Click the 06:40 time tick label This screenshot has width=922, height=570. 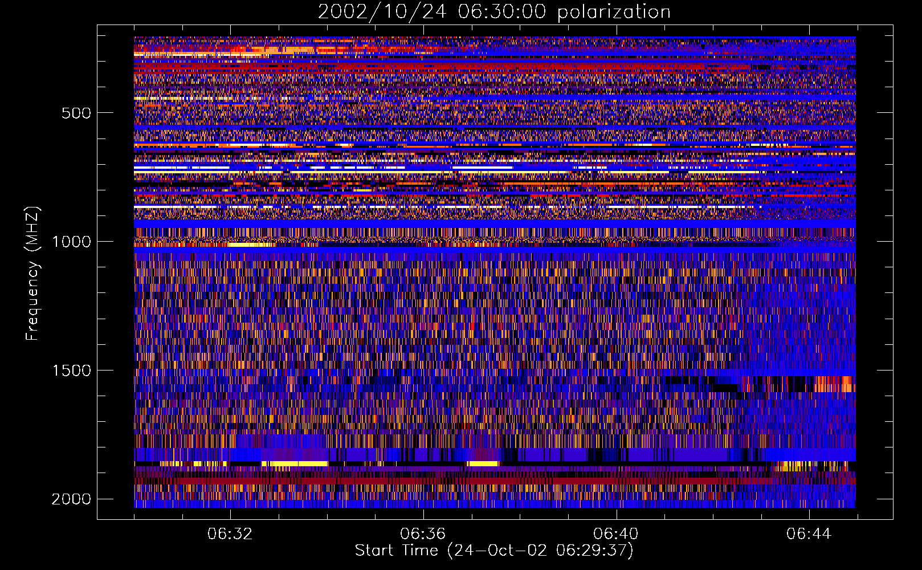(x=616, y=534)
